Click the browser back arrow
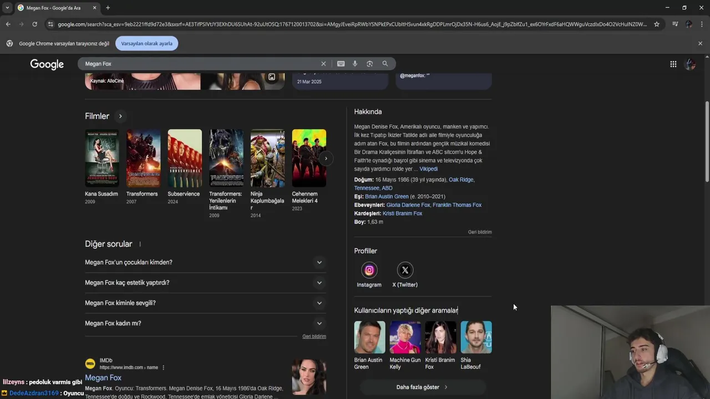This screenshot has height=399, width=710. (x=8, y=24)
